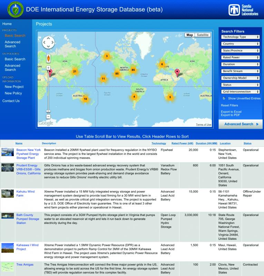Open Beacon New York Flywheel Energy Storage Plant
264x276 pixels.
pyautogui.click(x=29, y=154)
